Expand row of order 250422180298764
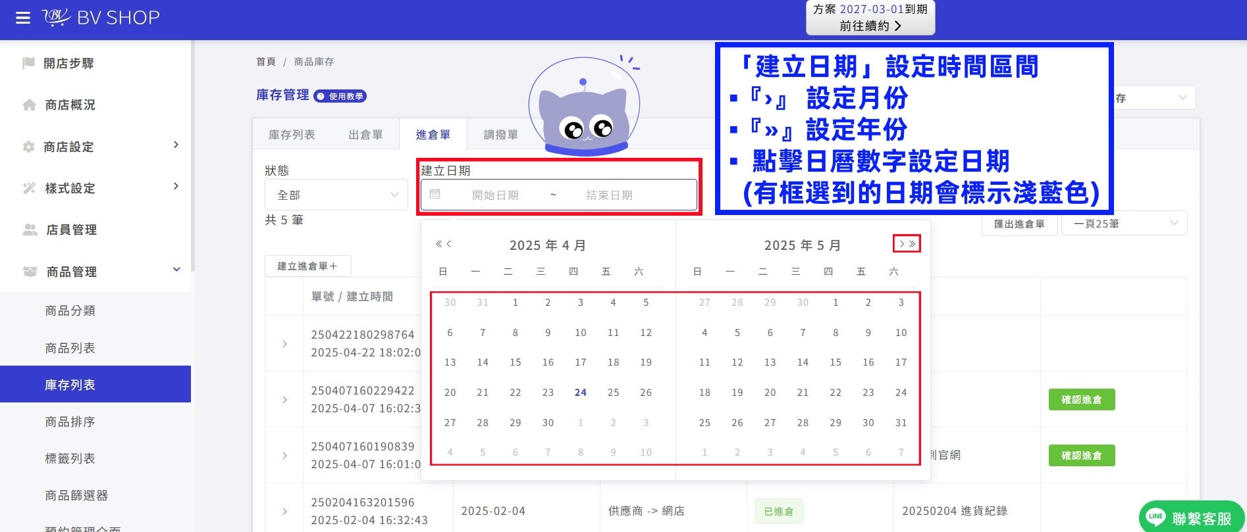 [284, 344]
